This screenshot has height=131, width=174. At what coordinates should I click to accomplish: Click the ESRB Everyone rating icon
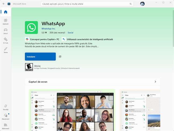click(29, 67)
